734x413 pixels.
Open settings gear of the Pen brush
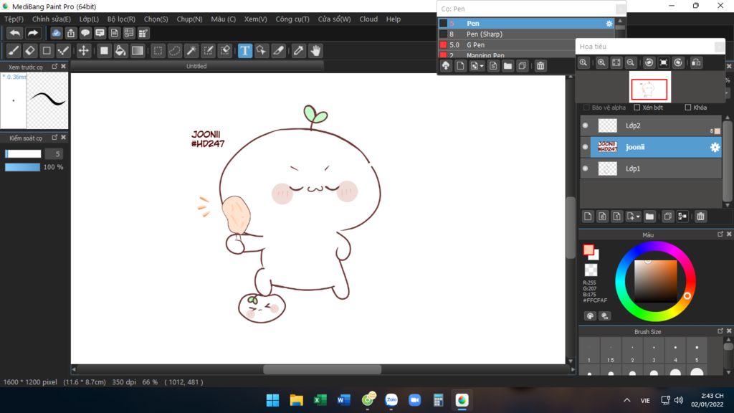(609, 24)
